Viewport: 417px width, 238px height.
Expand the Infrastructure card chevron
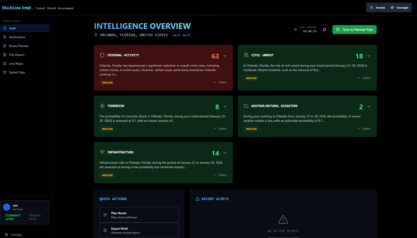coord(225,153)
